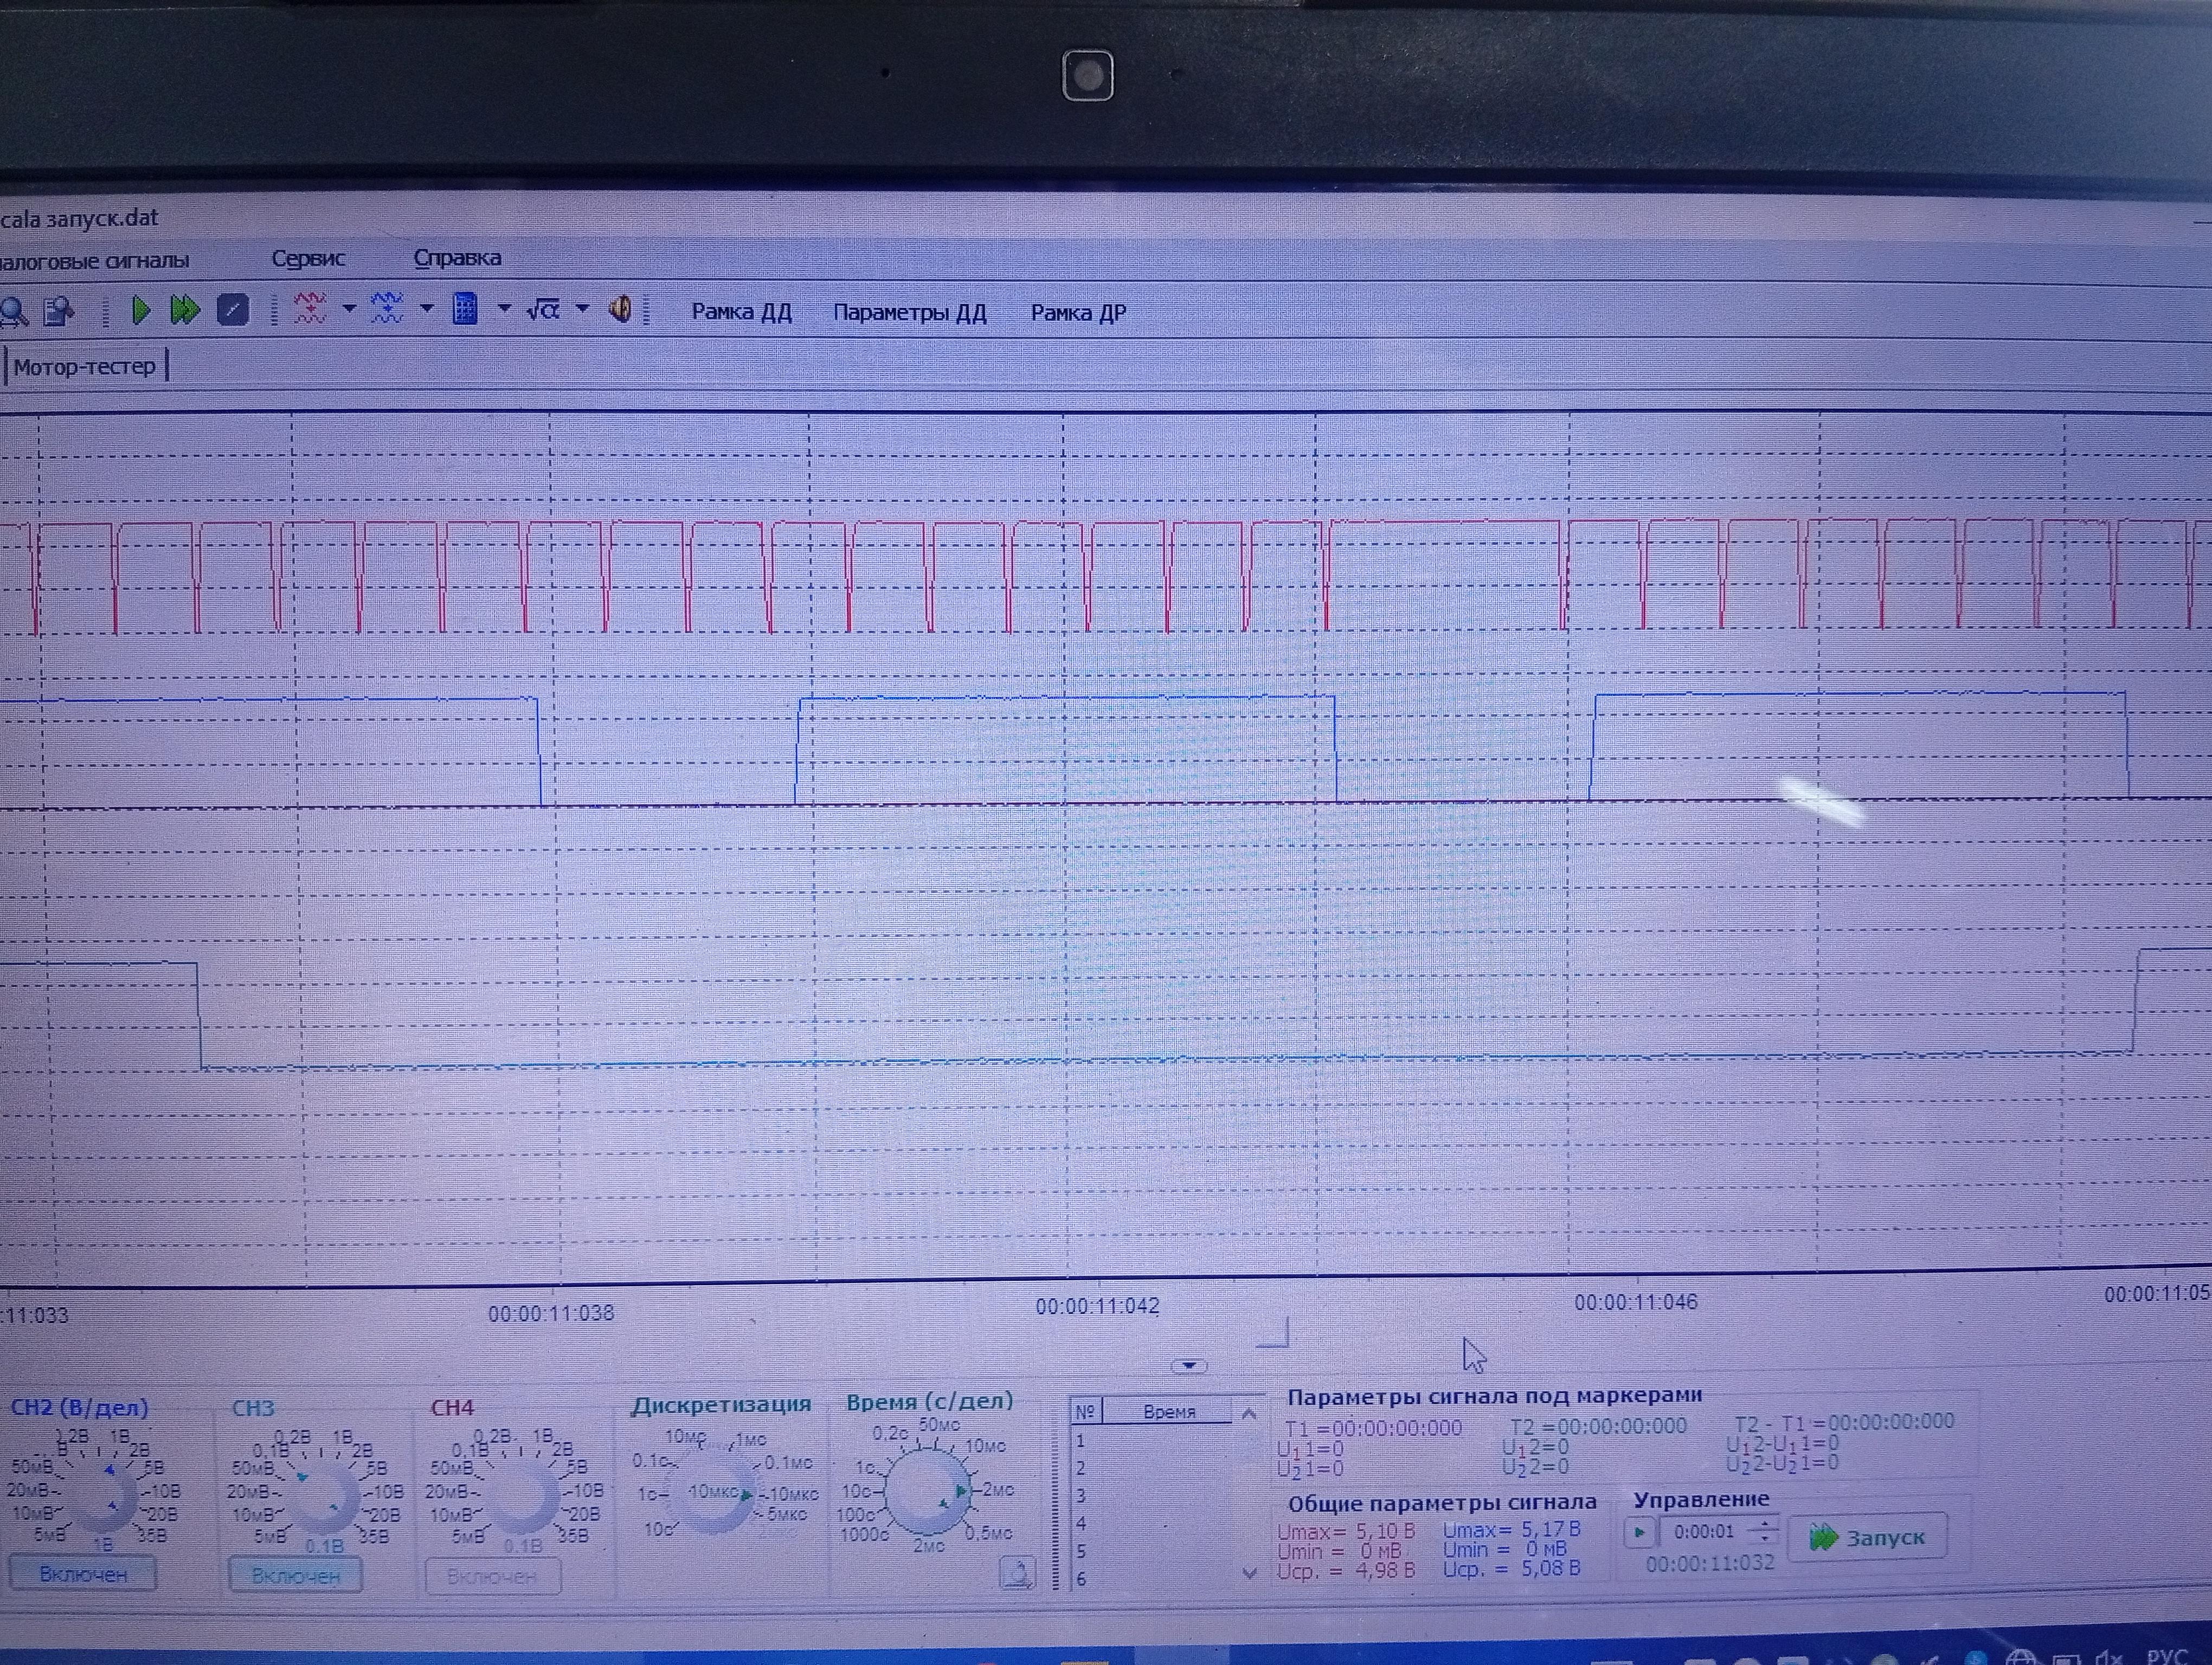
Task: Start playback with the green play icon
Action: coord(141,311)
